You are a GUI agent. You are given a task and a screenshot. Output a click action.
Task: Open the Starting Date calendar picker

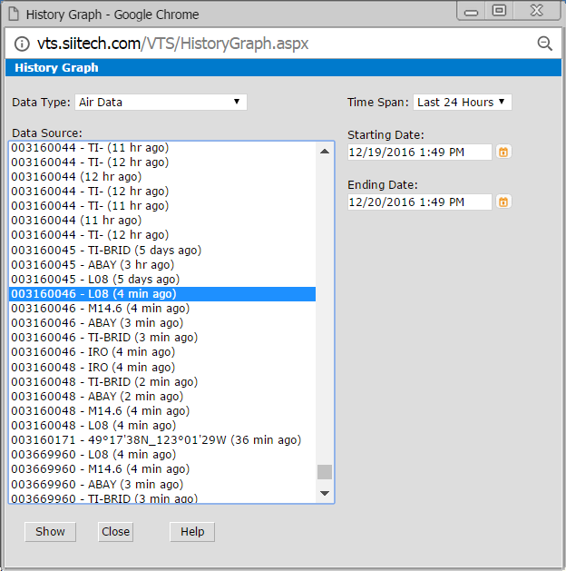click(x=503, y=152)
